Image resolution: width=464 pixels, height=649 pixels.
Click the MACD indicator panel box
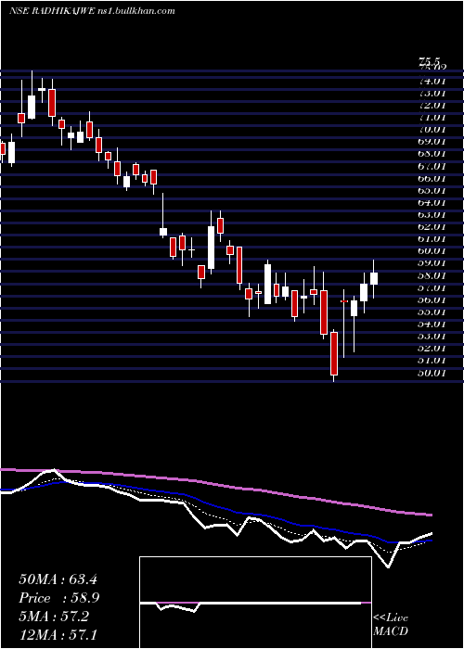tap(255, 603)
